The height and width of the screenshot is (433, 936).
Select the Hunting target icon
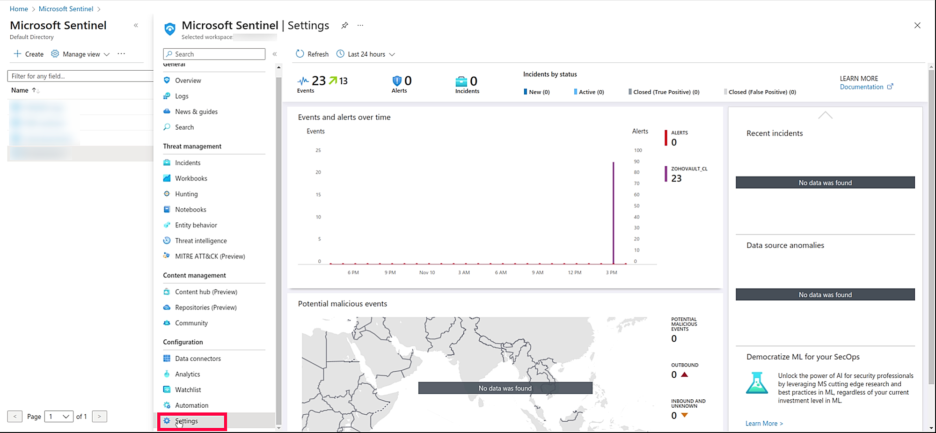click(167, 194)
